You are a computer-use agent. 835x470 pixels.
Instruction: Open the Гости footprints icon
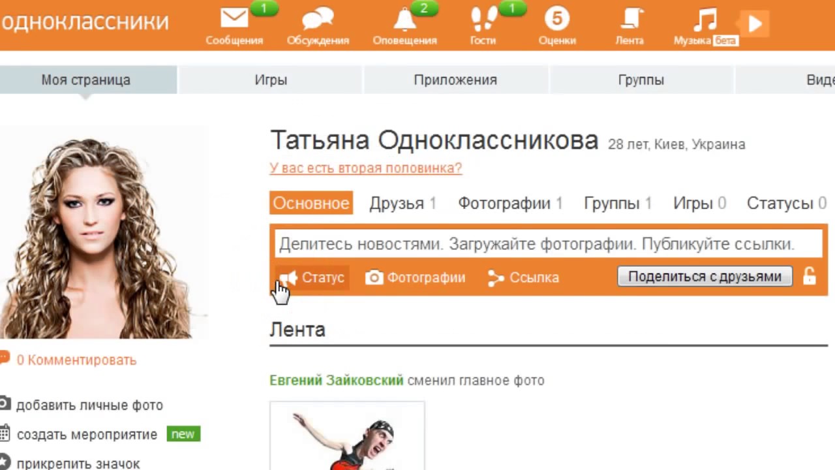(x=483, y=19)
